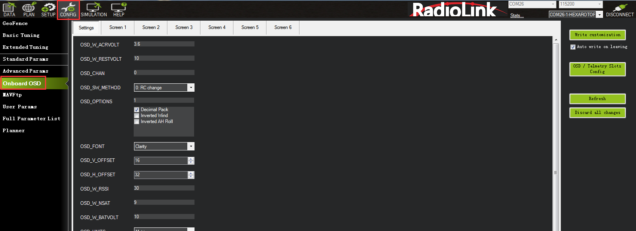Enable the Inverted Wind checkbox
The height and width of the screenshot is (231, 636).
coord(137,116)
